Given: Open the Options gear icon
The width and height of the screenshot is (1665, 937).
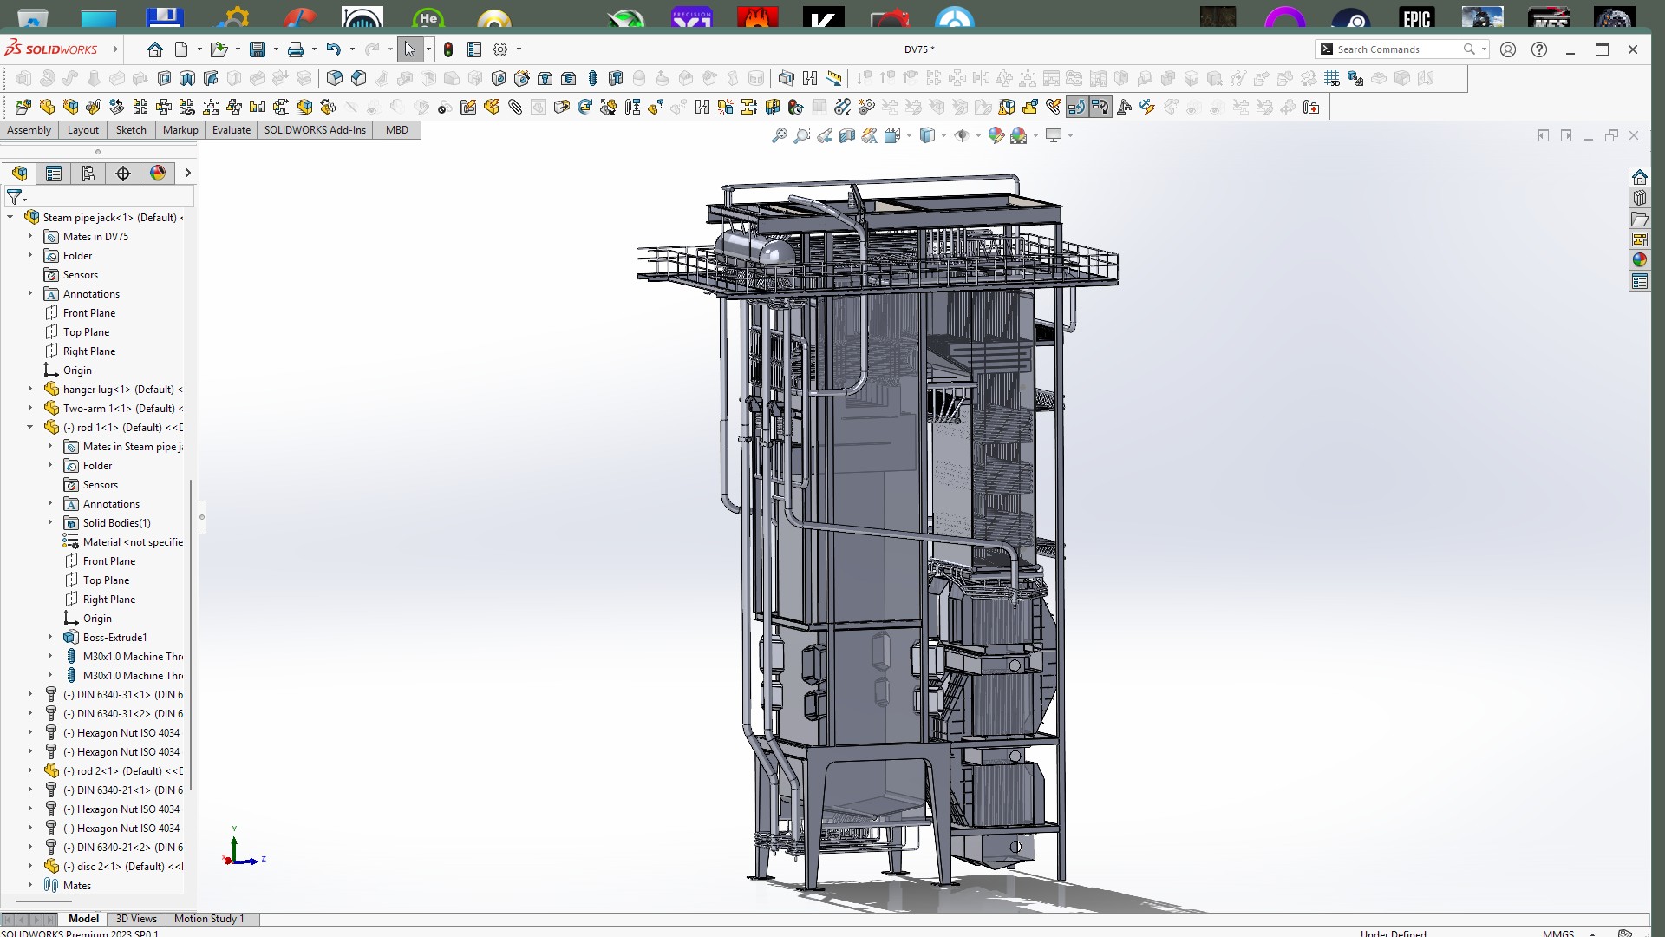Looking at the screenshot, I should pyautogui.click(x=500, y=49).
